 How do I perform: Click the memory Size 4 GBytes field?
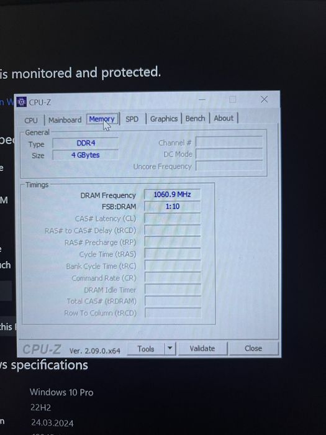86,155
